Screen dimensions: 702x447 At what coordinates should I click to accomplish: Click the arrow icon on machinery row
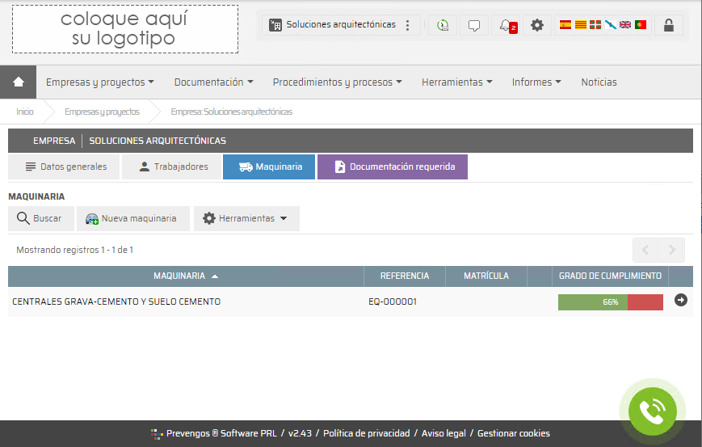[x=680, y=301]
